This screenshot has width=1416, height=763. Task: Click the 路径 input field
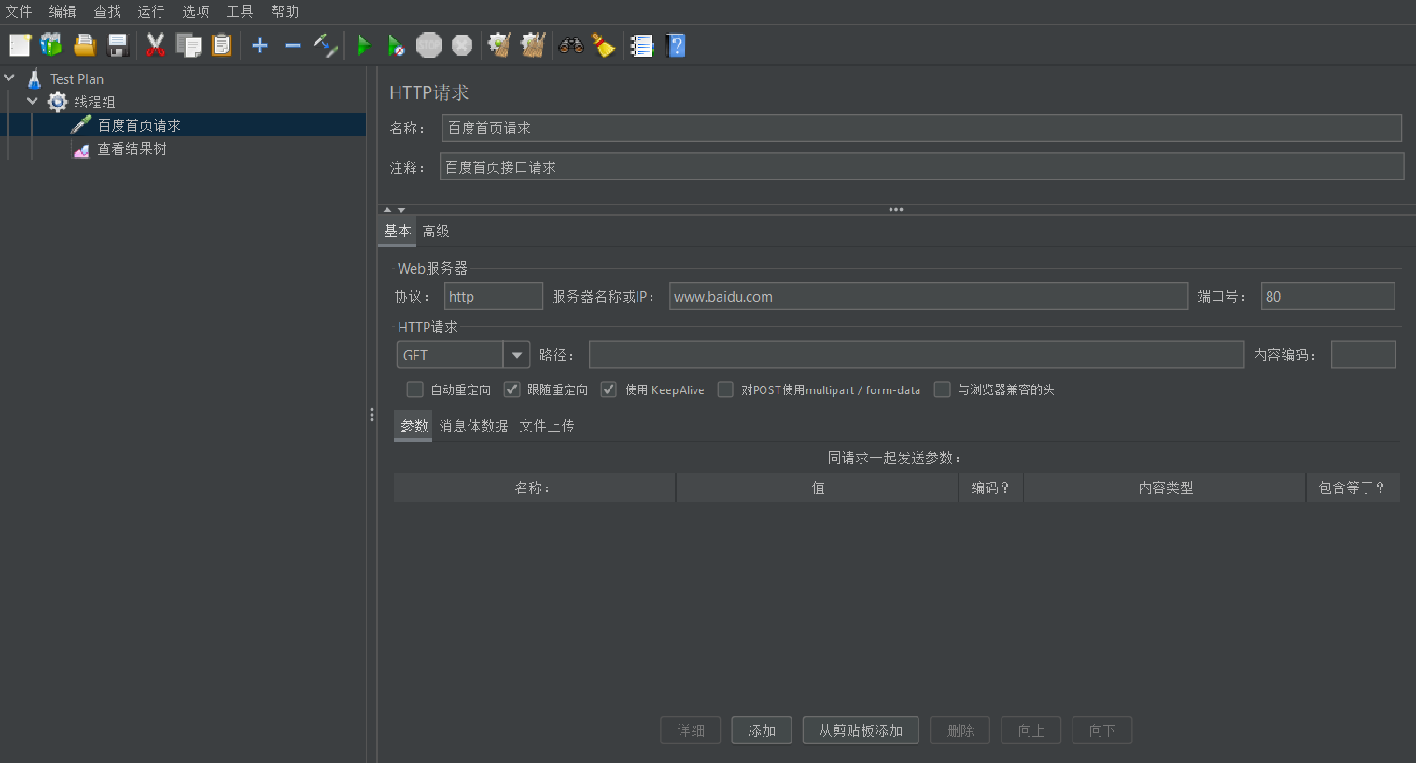pos(916,354)
